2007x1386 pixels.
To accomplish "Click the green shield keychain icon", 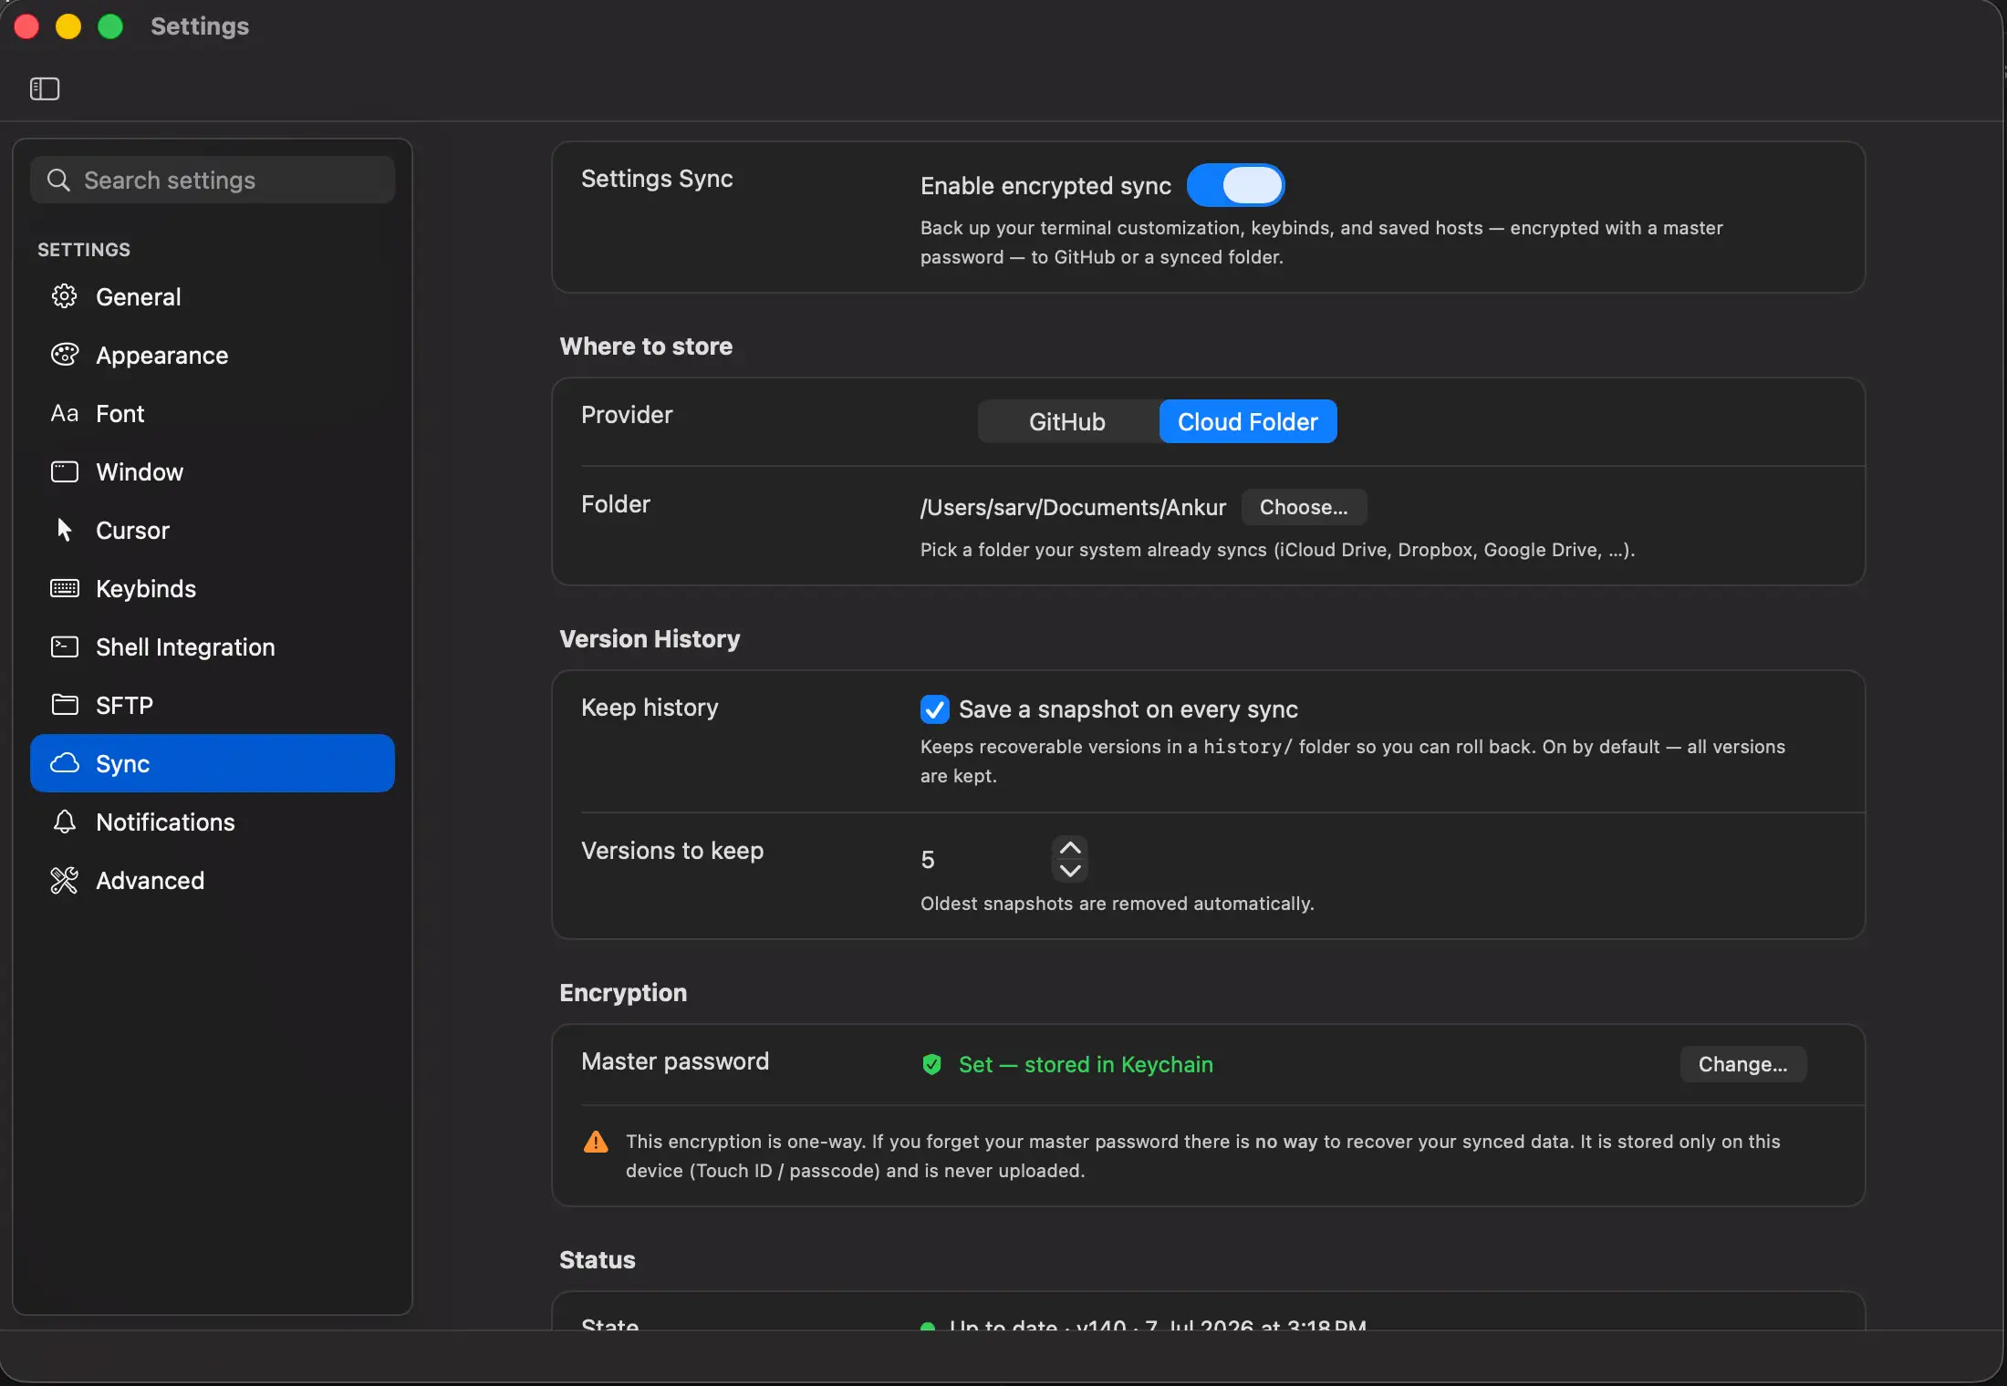I will pyautogui.click(x=931, y=1064).
